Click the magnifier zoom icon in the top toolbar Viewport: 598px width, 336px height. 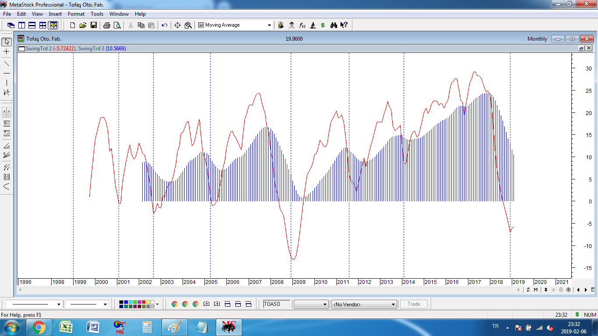pyautogui.click(x=188, y=25)
